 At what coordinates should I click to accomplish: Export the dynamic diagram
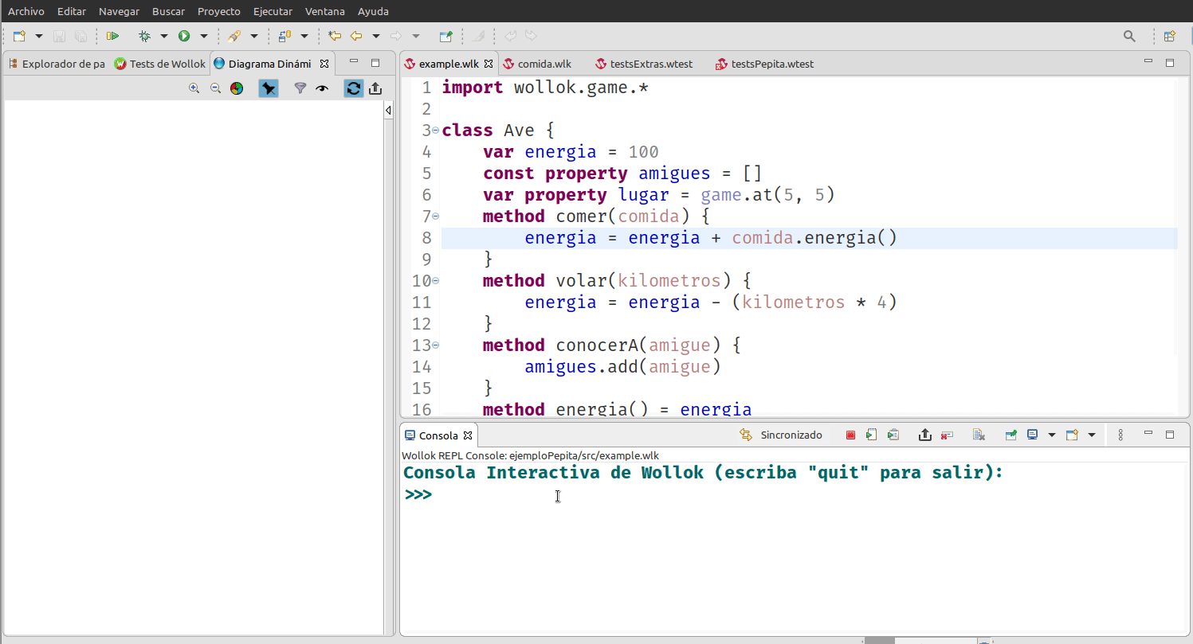coord(375,88)
